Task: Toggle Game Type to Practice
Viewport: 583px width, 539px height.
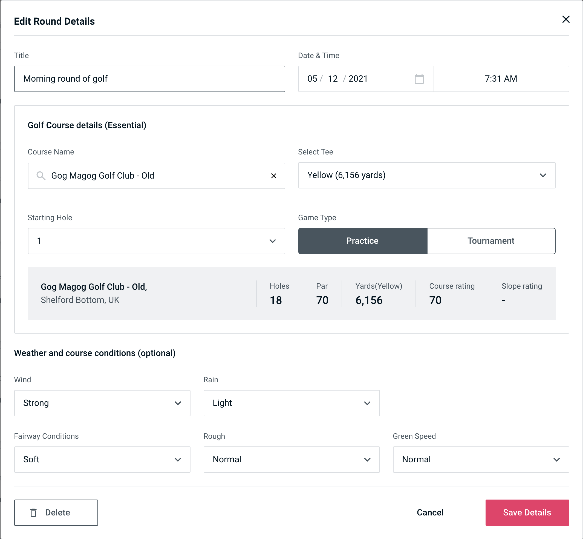Action: pyautogui.click(x=363, y=241)
